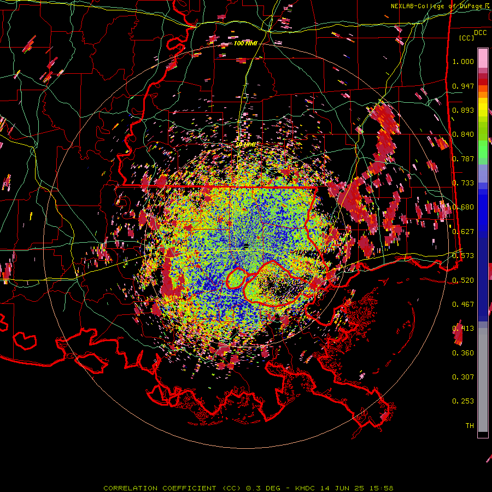Select the 0.627 scale value
This screenshot has height=492, width=492.
pos(463,232)
